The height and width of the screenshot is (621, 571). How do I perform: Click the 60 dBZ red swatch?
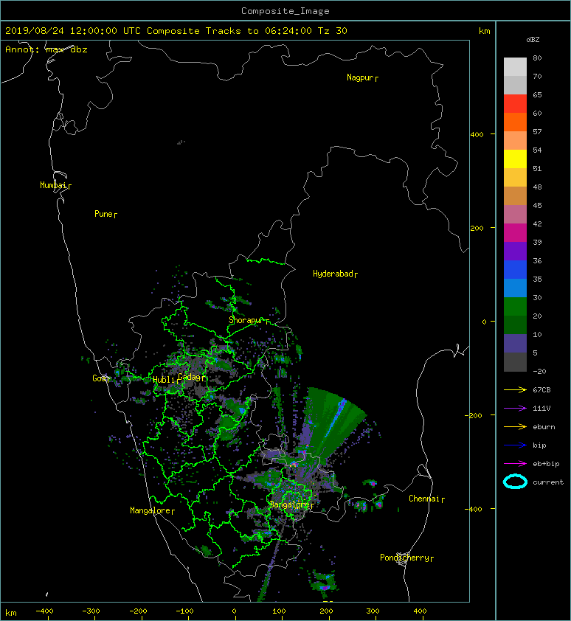pyautogui.click(x=515, y=103)
